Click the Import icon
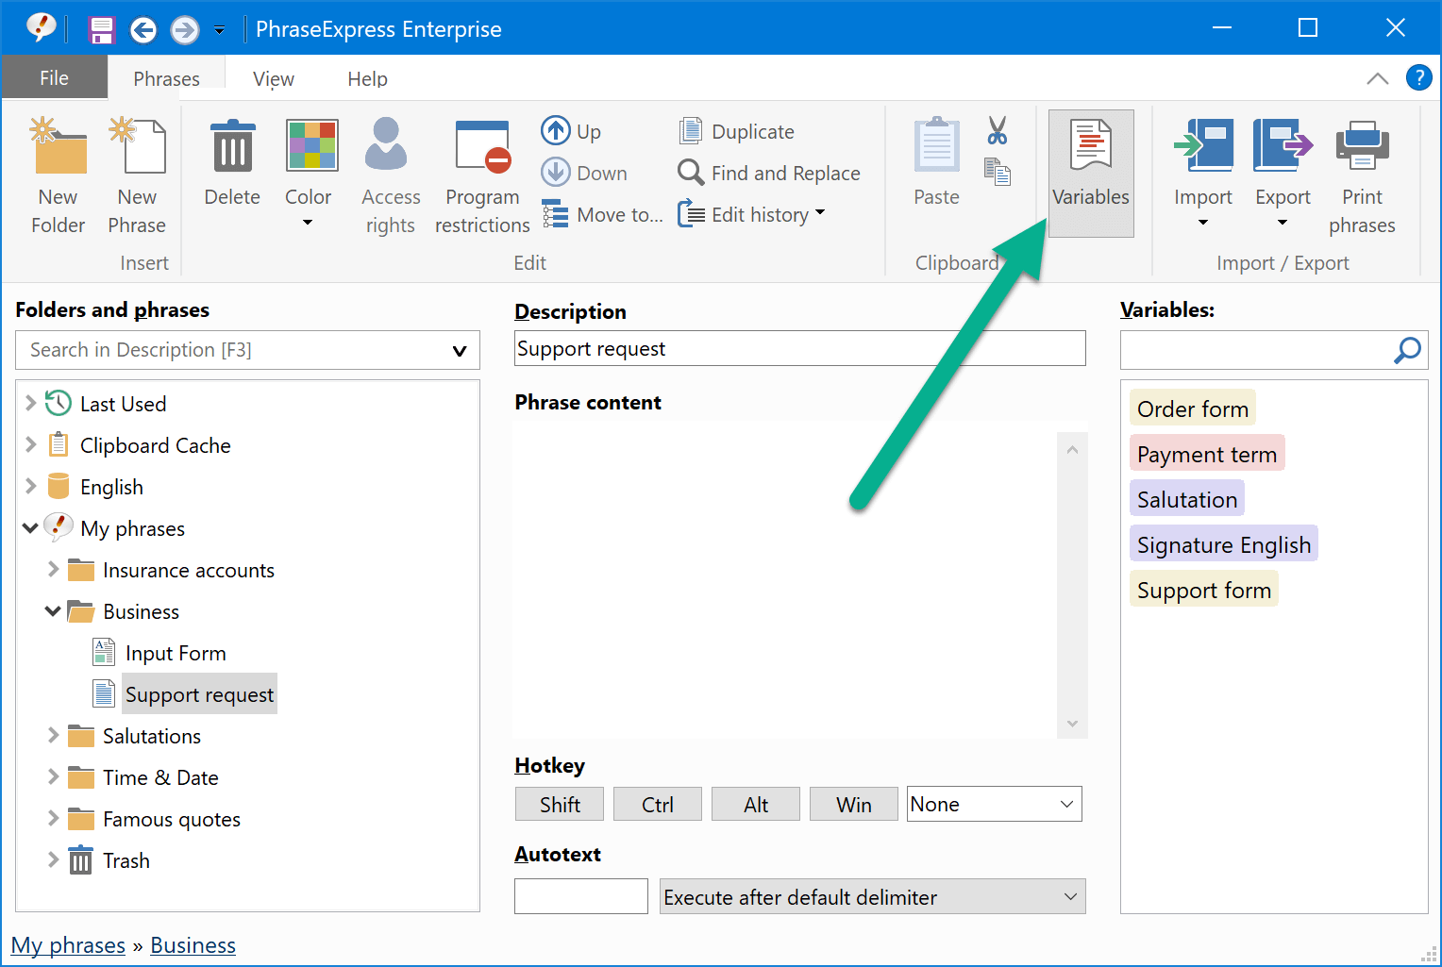 [x=1203, y=145]
